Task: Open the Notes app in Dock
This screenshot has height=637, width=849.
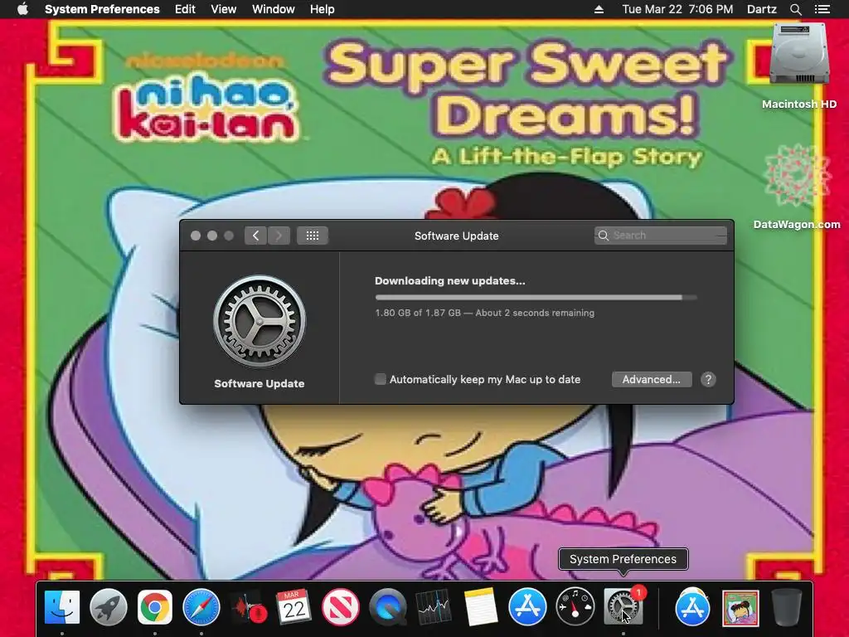Action: (480, 607)
